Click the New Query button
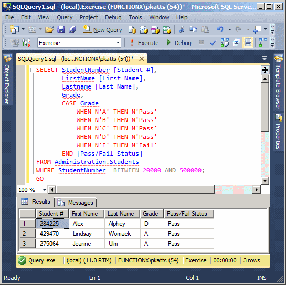 tap(103, 30)
